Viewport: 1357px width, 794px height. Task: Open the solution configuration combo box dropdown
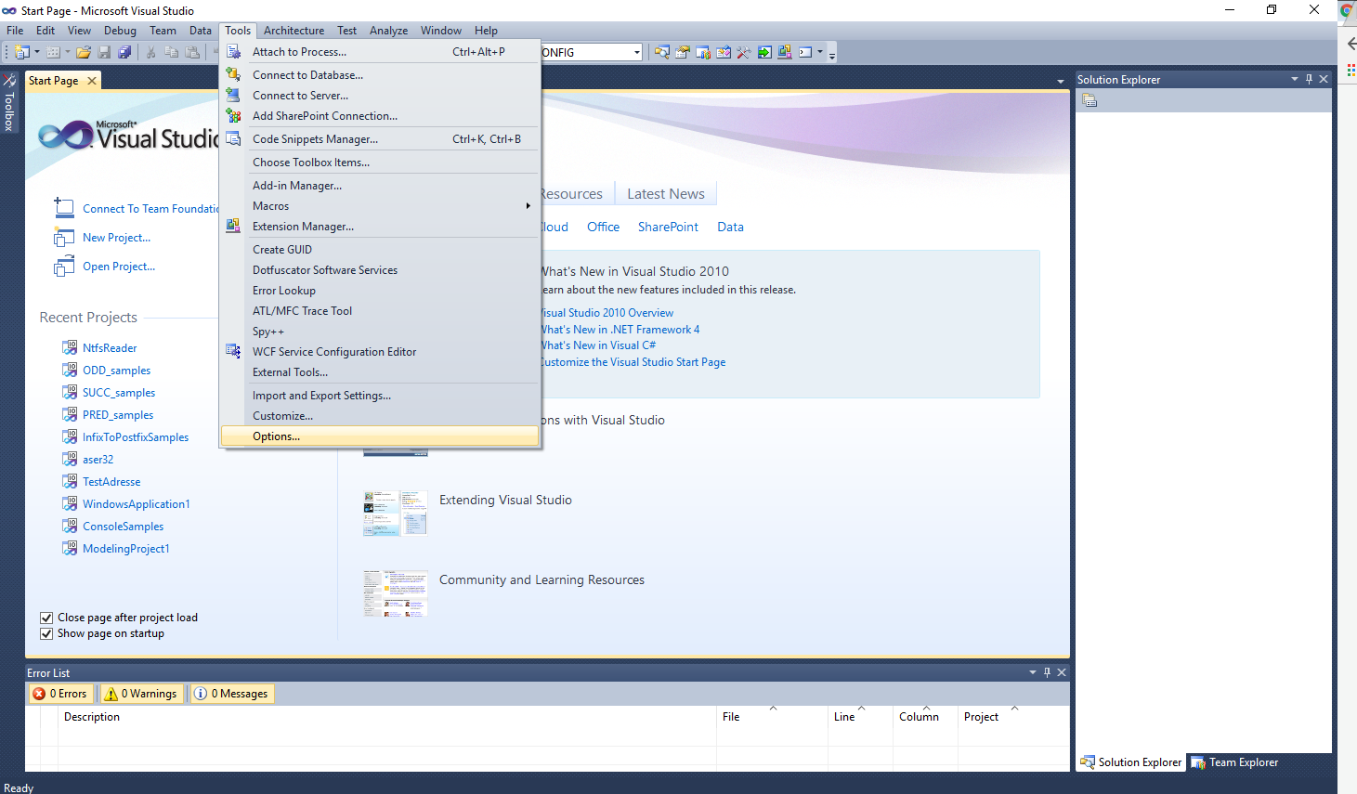click(x=636, y=53)
